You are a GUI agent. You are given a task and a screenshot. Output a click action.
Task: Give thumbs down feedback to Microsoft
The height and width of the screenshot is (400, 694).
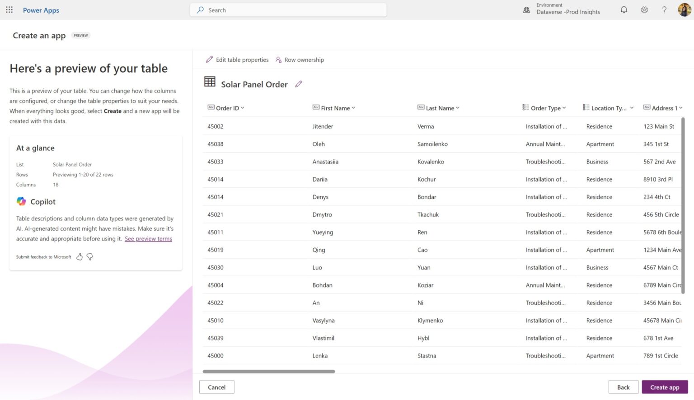[x=89, y=256]
